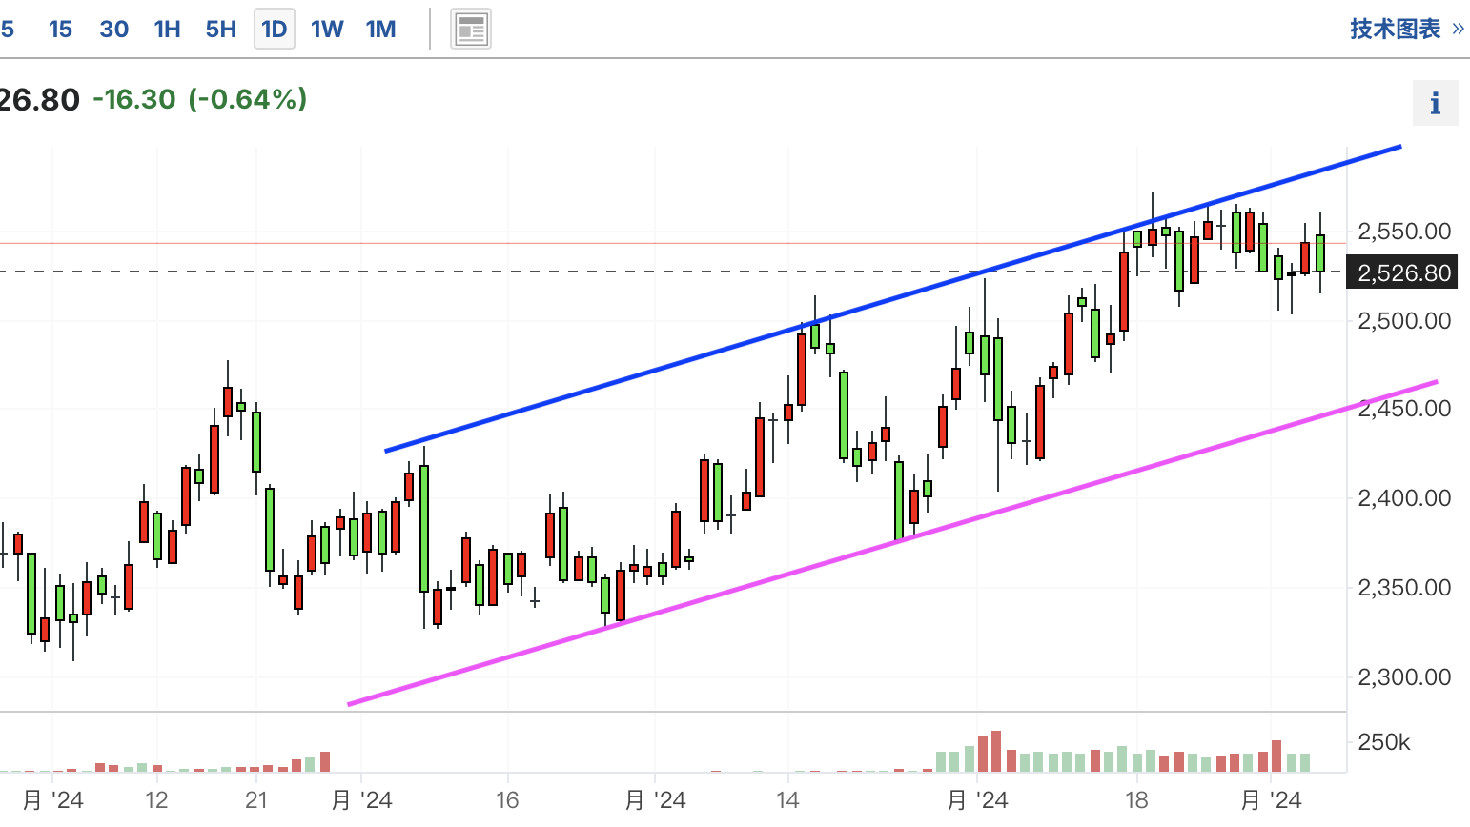Click the current price label 2,526.80

1404,273
